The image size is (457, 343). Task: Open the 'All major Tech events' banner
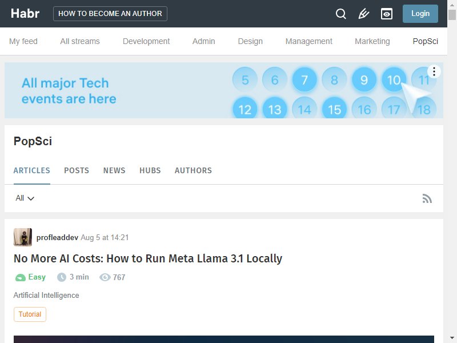pos(224,90)
